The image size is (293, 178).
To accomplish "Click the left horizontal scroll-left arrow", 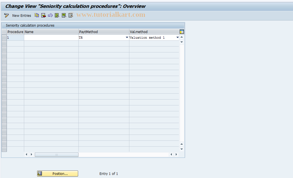I will click(26, 154).
